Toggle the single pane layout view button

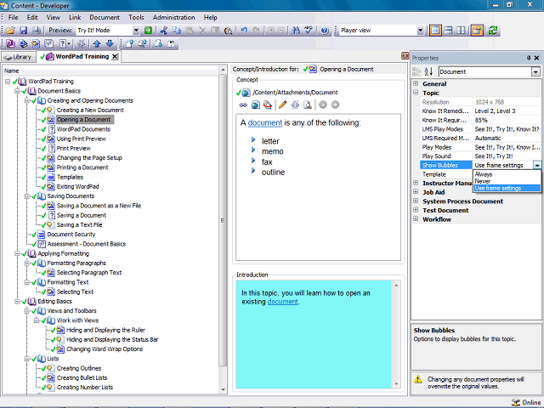pos(435,31)
